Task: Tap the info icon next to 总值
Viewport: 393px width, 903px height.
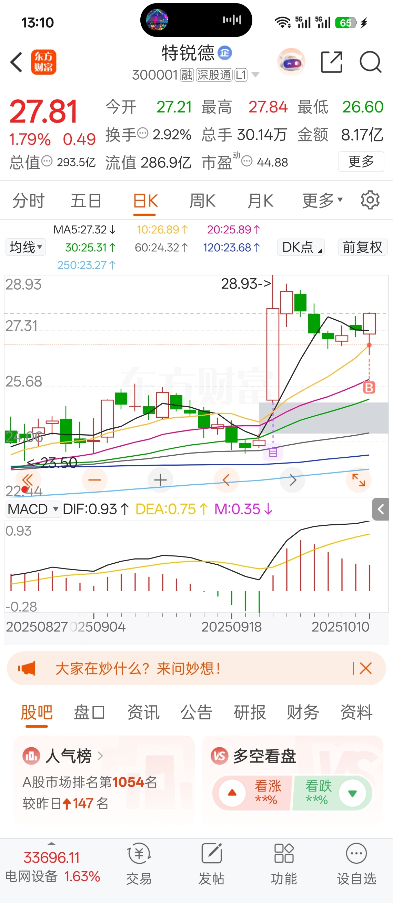Action: (47, 161)
